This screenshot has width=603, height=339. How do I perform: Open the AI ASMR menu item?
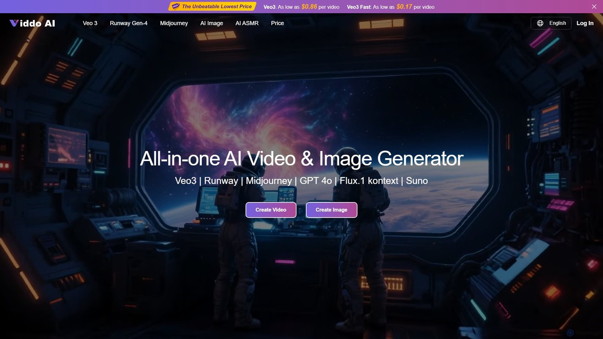tap(247, 23)
